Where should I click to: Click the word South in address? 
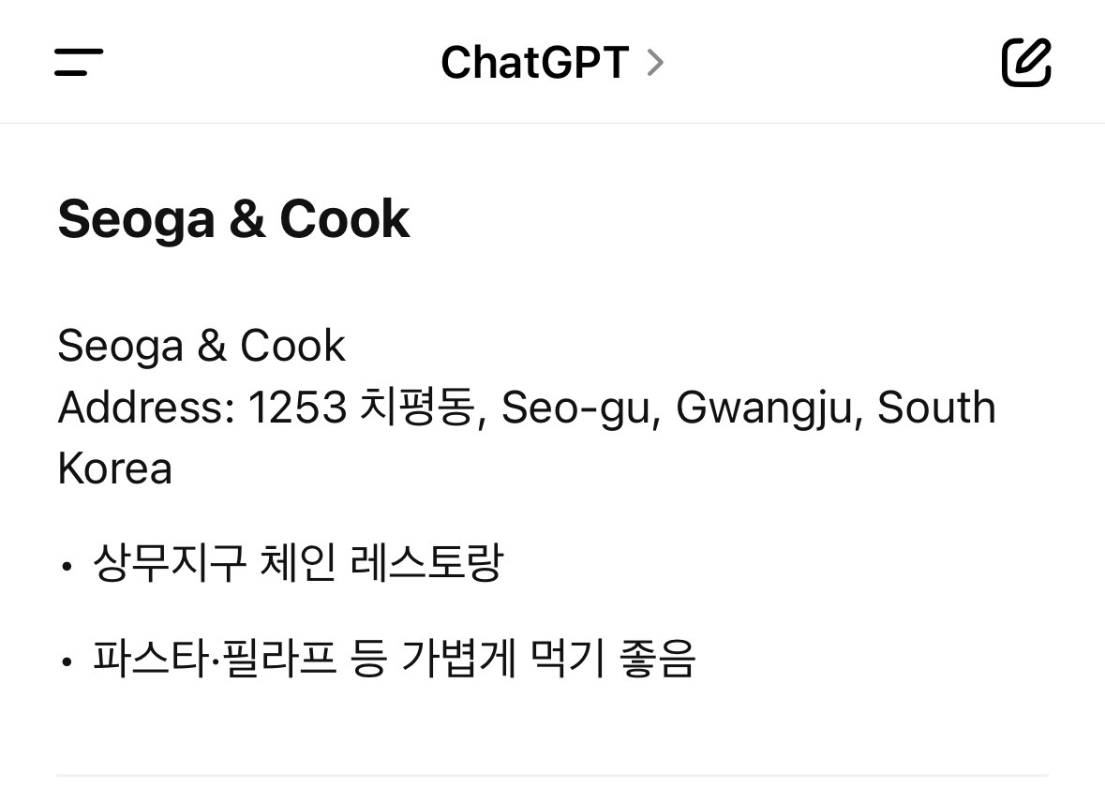(935, 408)
